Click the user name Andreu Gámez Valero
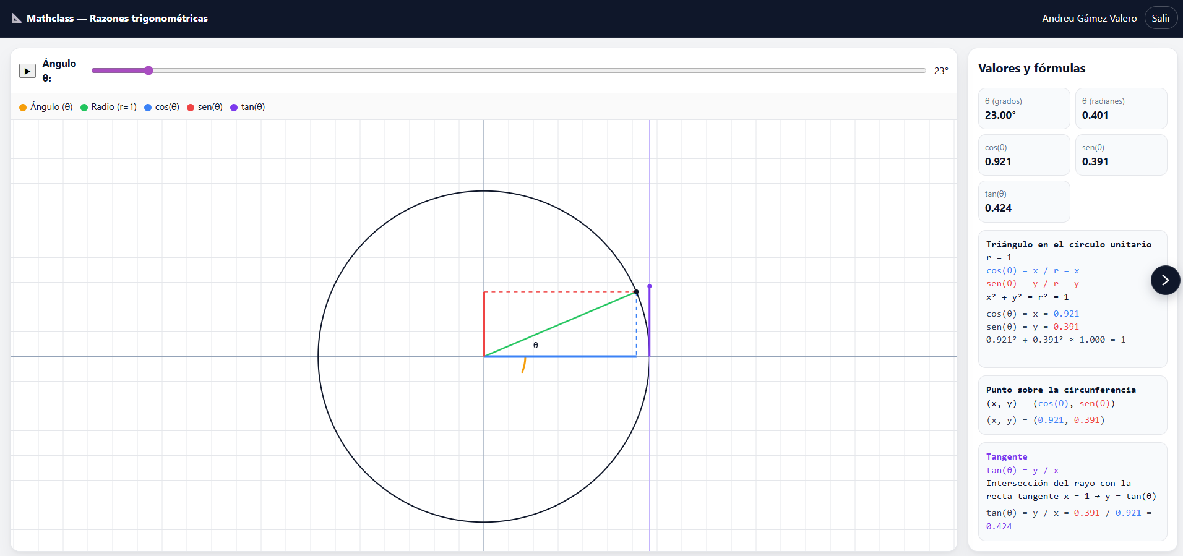Screen dimensions: 1183x556 tap(1089, 19)
